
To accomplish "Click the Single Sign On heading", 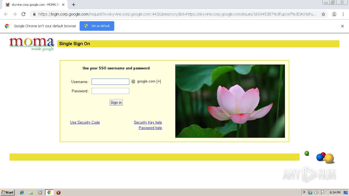I will [x=74, y=44].
